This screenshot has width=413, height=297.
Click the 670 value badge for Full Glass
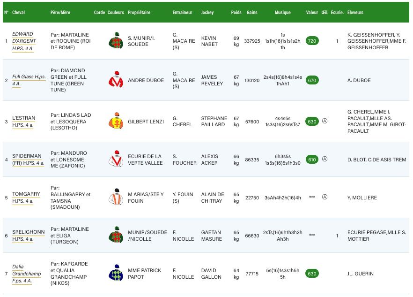pyautogui.click(x=312, y=80)
